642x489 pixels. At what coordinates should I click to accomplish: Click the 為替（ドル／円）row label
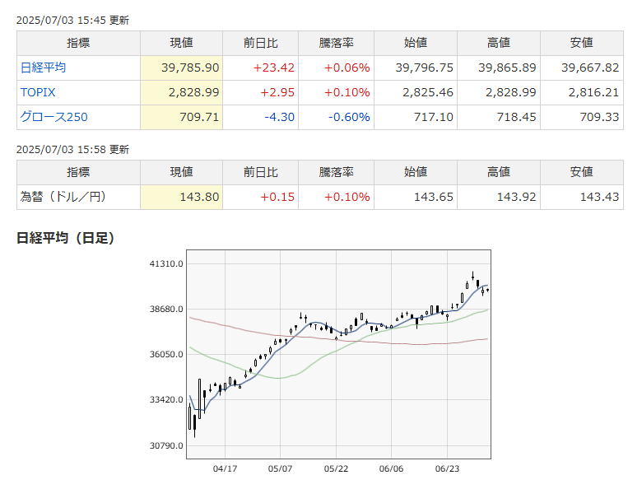63,197
